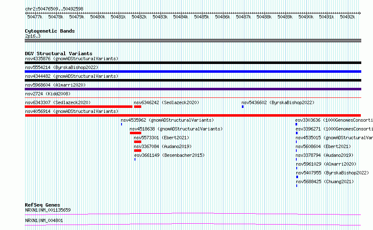Click the 50488k ruler position
This screenshot has width=373, height=230.
(x=264, y=17)
